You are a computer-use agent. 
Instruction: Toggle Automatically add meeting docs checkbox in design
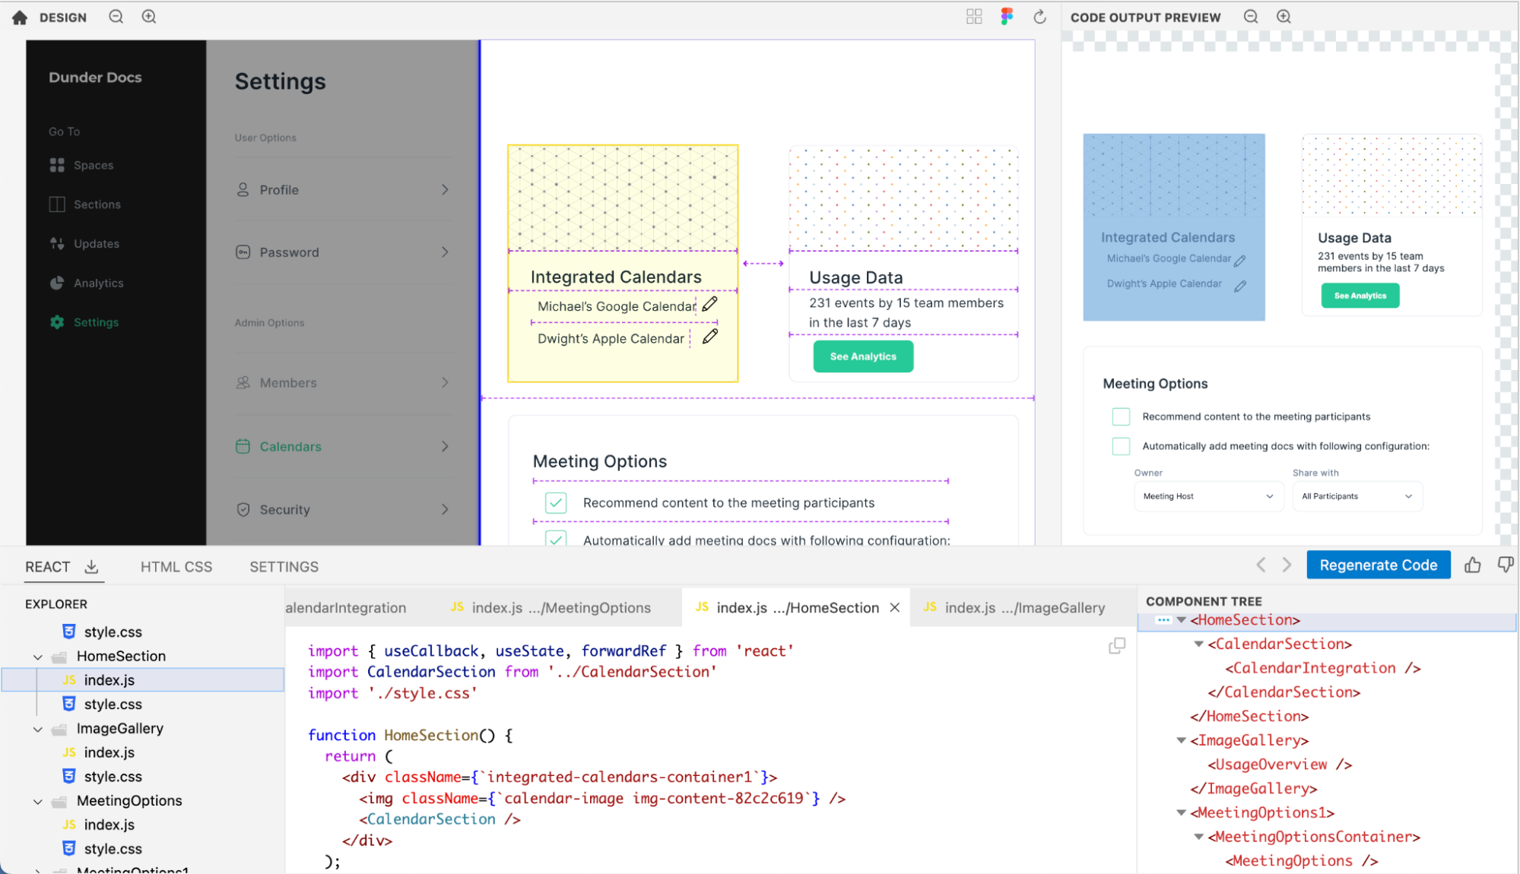[x=556, y=539]
